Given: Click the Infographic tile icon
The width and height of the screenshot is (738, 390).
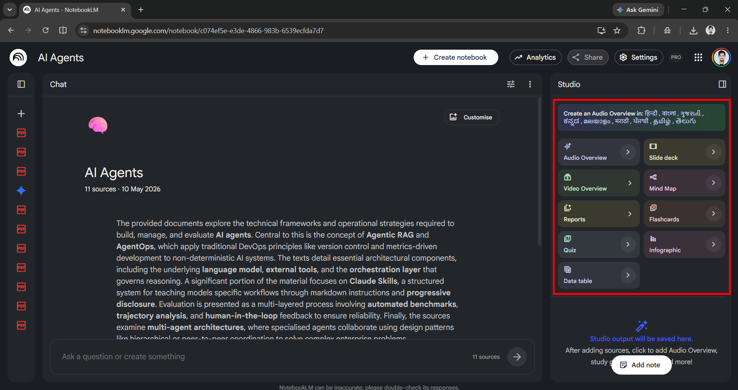Looking at the screenshot, I should click(x=653, y=239).
